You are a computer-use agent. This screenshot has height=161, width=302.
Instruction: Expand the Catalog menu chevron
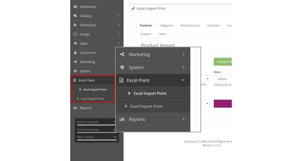(x=119, y=16)
